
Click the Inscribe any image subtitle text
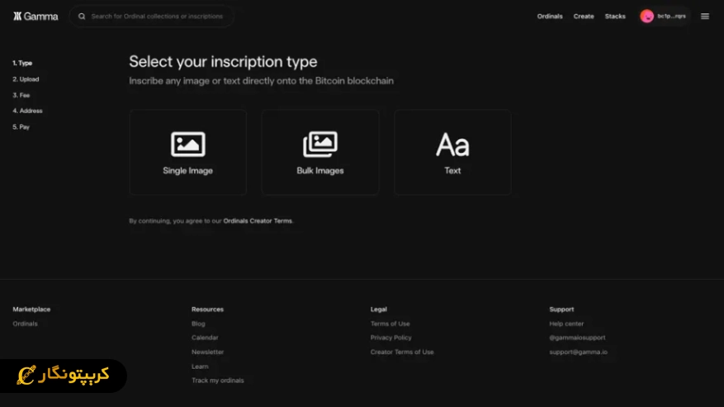262,81
